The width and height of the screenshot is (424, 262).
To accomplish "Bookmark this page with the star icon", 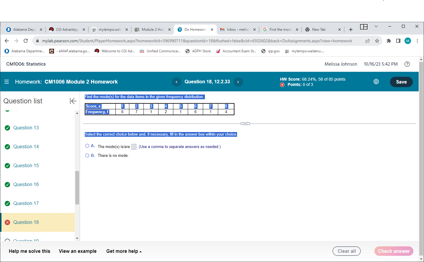I will pos(377,41).
